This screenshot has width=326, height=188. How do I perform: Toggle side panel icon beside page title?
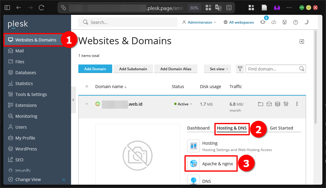coord(302,41)
